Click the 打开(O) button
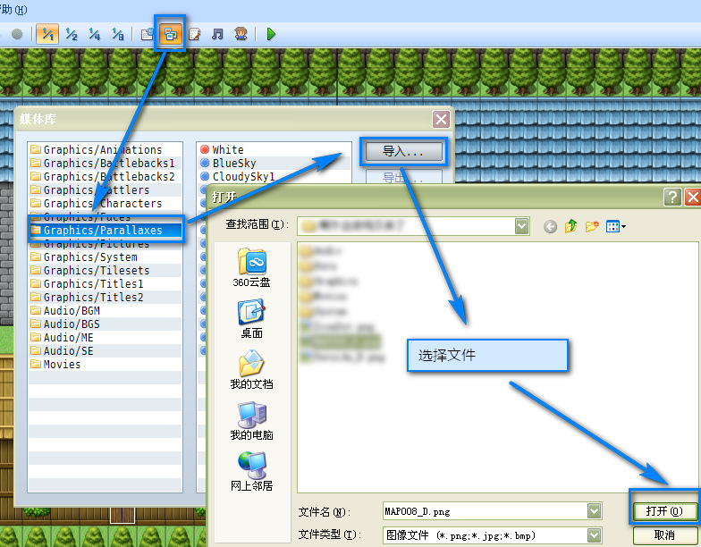 (664, 511)
